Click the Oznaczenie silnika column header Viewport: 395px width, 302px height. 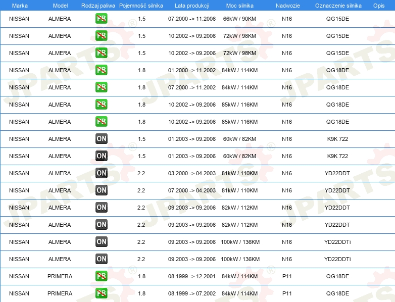click(x=338, y=6)
